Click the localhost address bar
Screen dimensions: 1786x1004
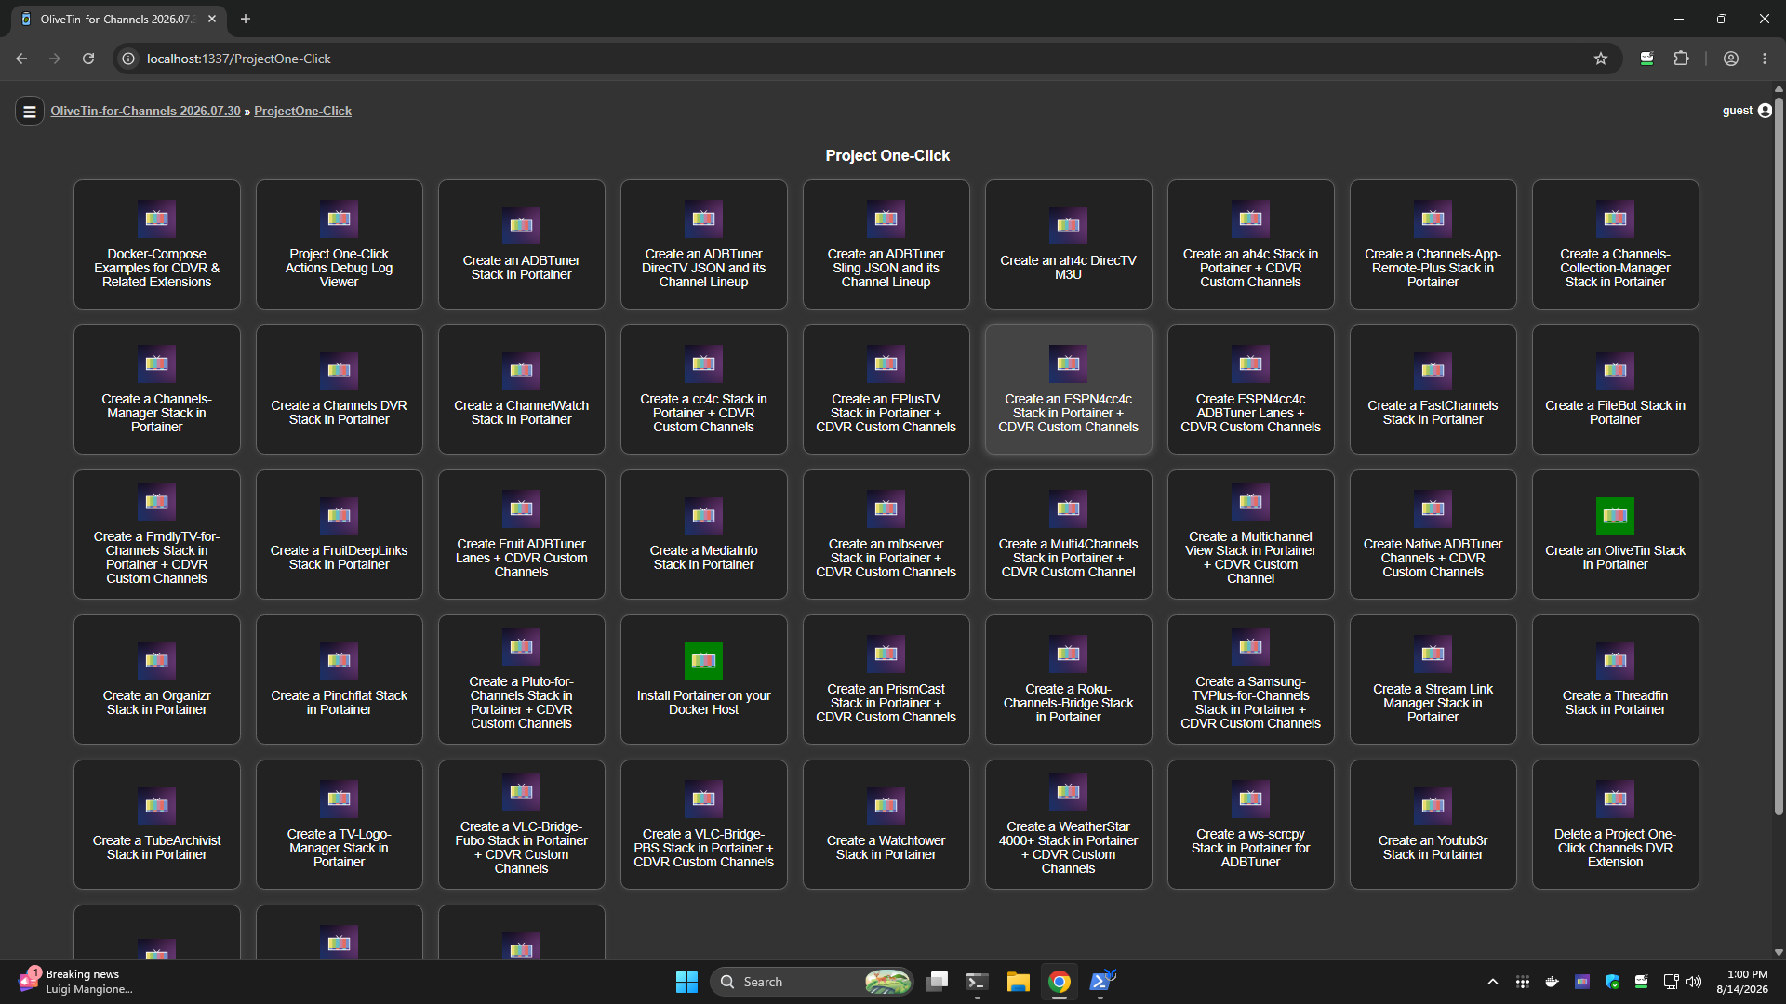(x=865, y=59)
